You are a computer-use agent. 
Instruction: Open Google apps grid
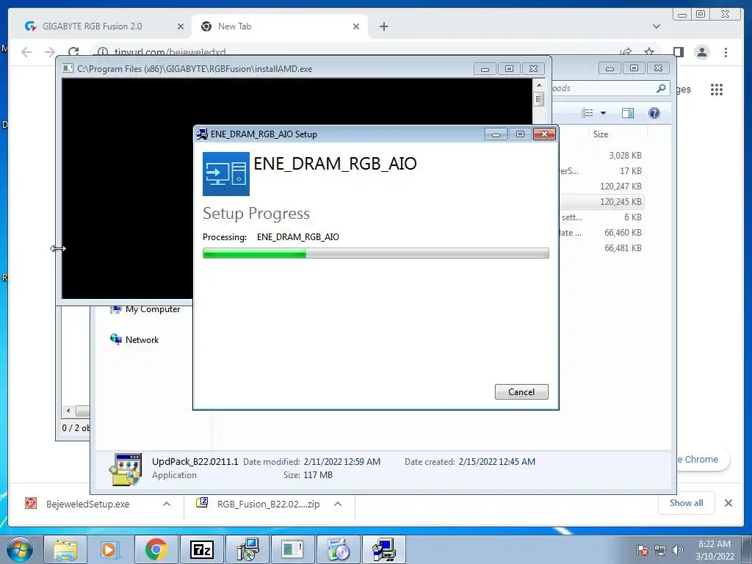click(x=717, y=89)
